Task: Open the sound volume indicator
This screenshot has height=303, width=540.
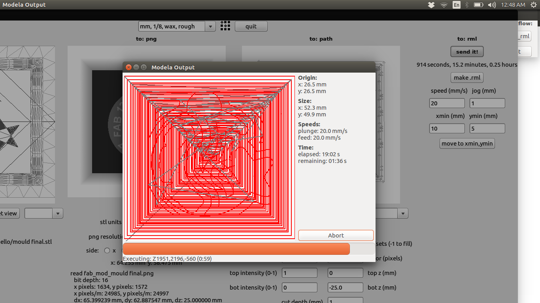Action: 492,5
